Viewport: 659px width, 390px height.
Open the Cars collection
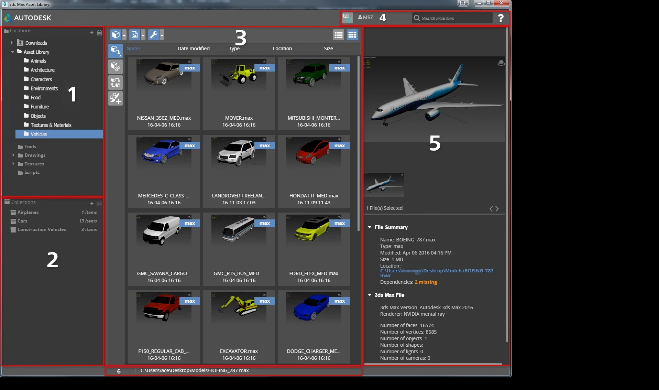click(x=53, y=221)
